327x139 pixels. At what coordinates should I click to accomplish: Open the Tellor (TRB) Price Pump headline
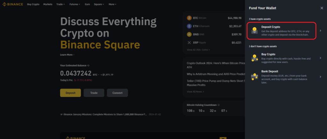pos(216,83)
